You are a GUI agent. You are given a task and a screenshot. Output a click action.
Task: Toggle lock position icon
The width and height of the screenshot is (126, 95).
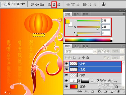click(83, 57)
